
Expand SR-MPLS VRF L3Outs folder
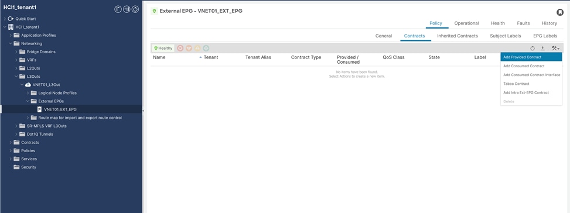pyautogui.click(x=16, y=126)
